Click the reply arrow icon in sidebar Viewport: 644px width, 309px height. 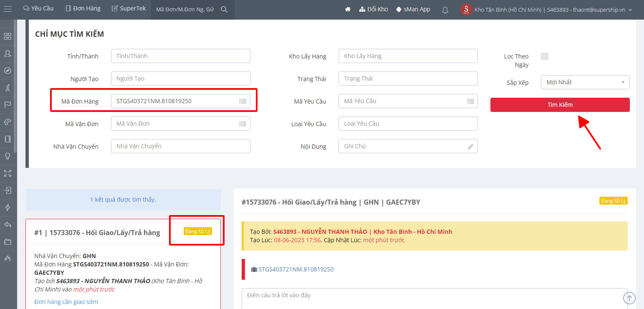8,225
